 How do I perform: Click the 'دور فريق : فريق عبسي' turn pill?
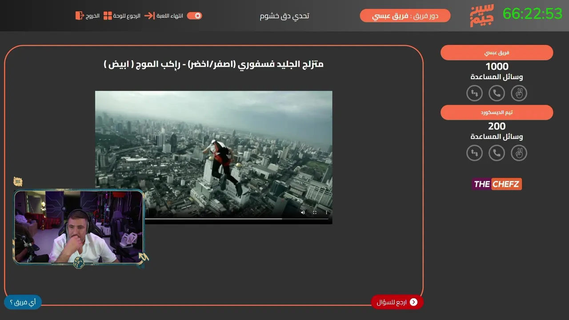click(x=405, y=16)
